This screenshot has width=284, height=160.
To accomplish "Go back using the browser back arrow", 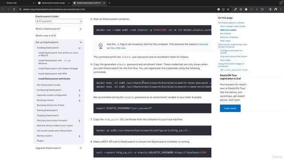I will 3,9.
